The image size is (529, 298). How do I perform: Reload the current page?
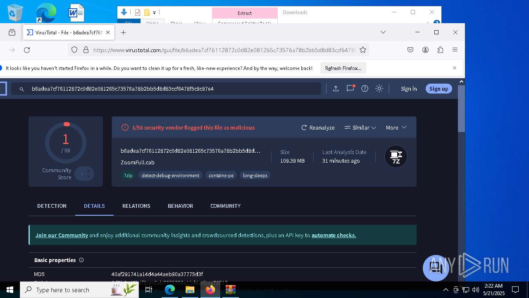click(27, 50)
